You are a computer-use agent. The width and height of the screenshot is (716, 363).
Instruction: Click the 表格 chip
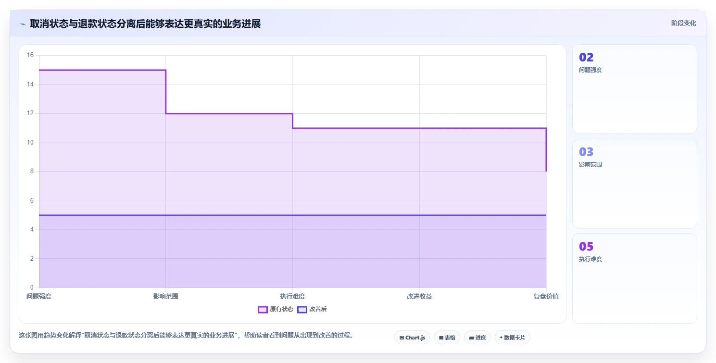click(447, 338)
